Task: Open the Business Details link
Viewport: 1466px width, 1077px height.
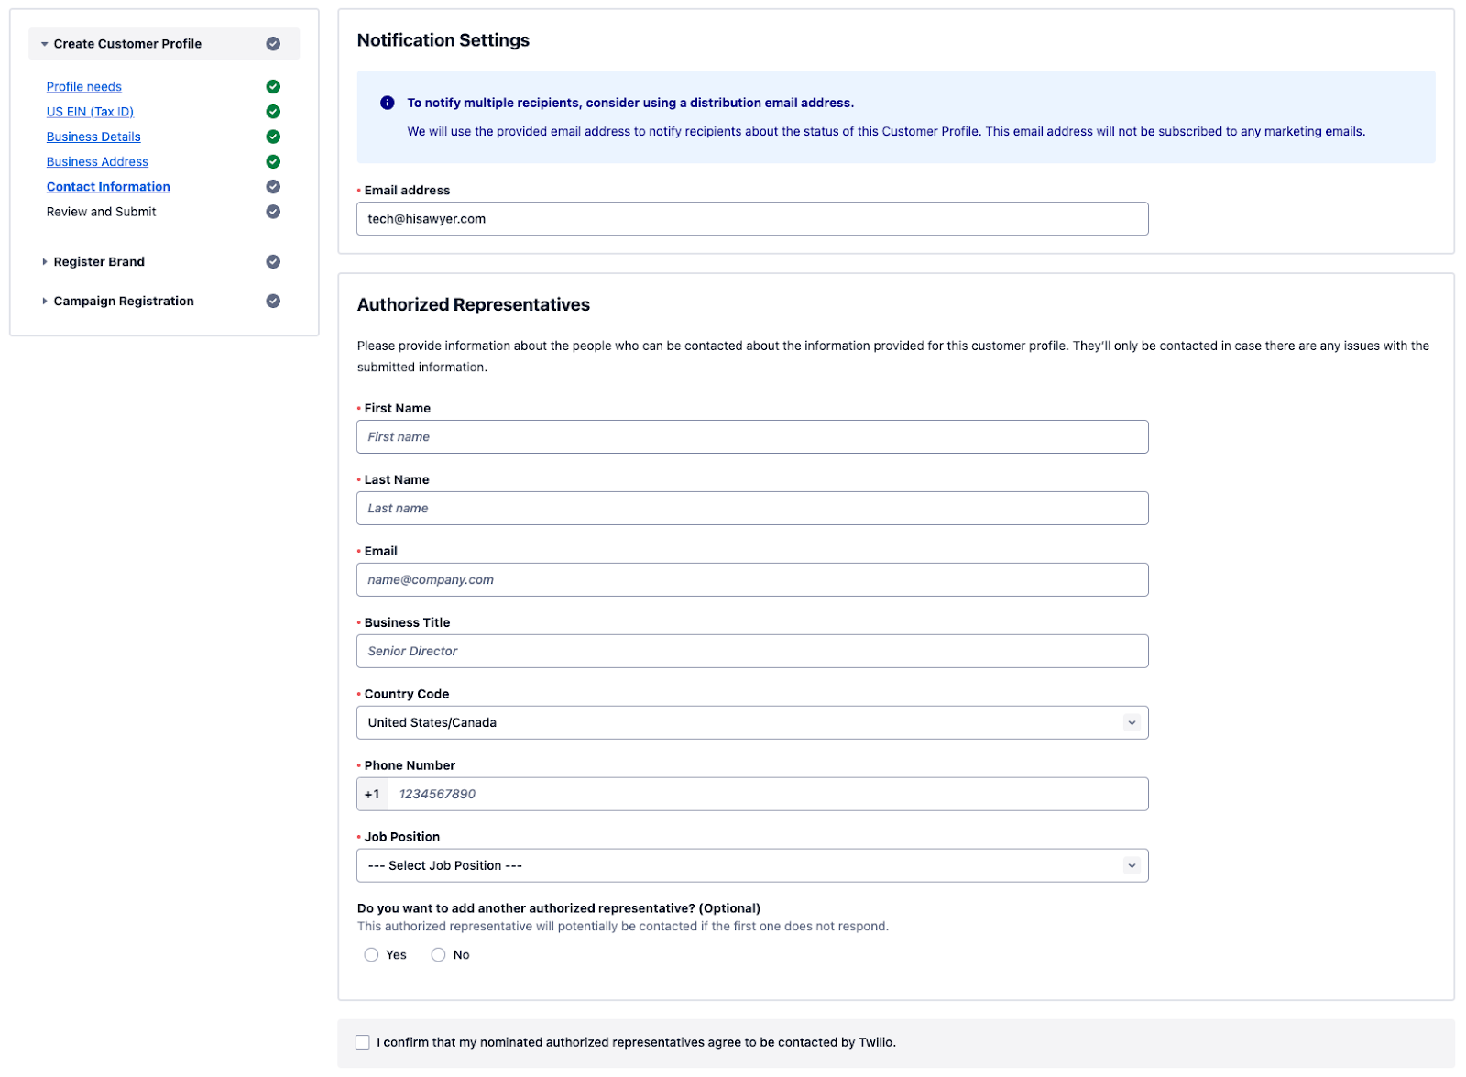Action: pyautogui.click(x=93, y=137)
